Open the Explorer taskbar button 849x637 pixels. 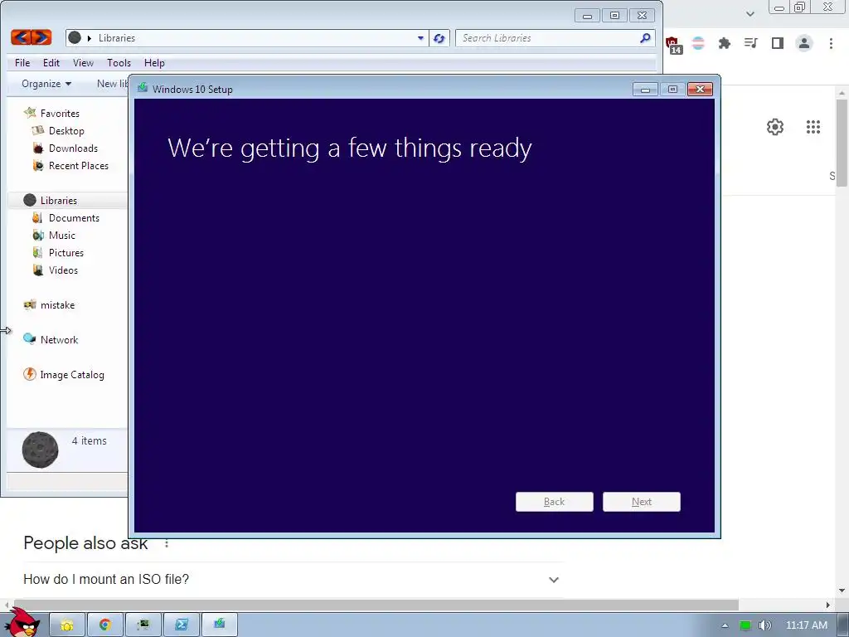click(67, 625)
